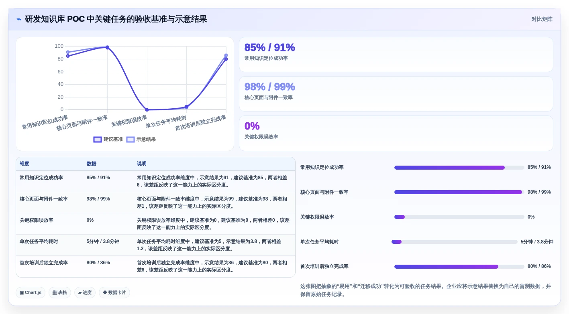
Task: Select the 进度 tag chip
Action: (x=85, y=293)
